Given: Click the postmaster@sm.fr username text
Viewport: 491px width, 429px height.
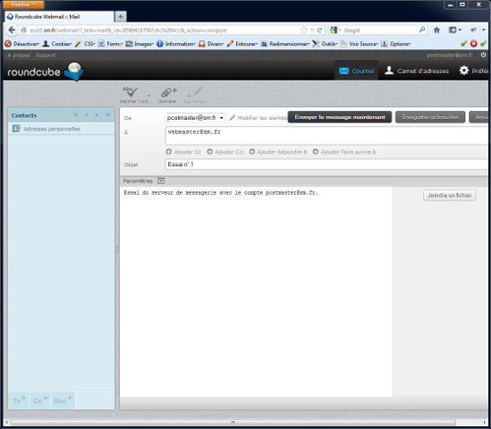Looking at the screenshot, I should 450,55.
